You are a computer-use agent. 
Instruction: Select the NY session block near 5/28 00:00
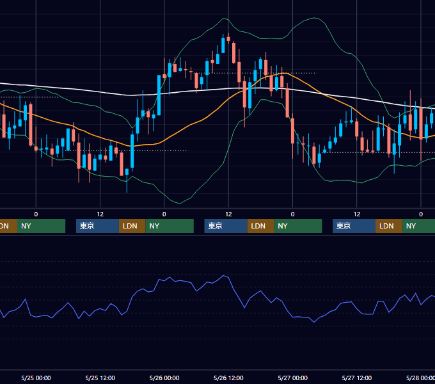tap(418, 226)
